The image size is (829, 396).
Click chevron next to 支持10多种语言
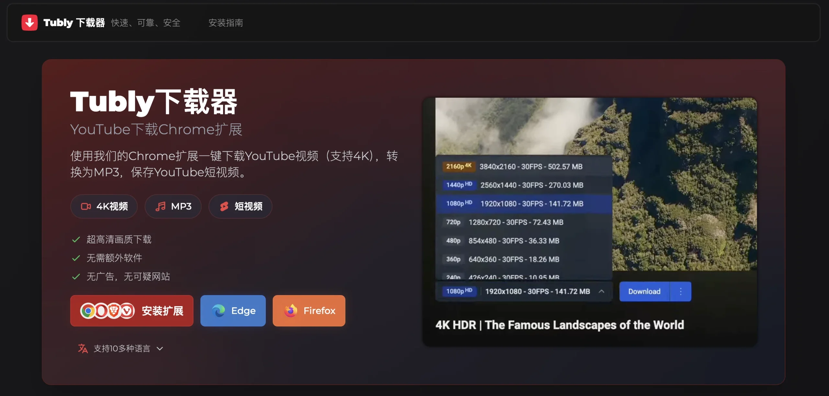point(160,348)
